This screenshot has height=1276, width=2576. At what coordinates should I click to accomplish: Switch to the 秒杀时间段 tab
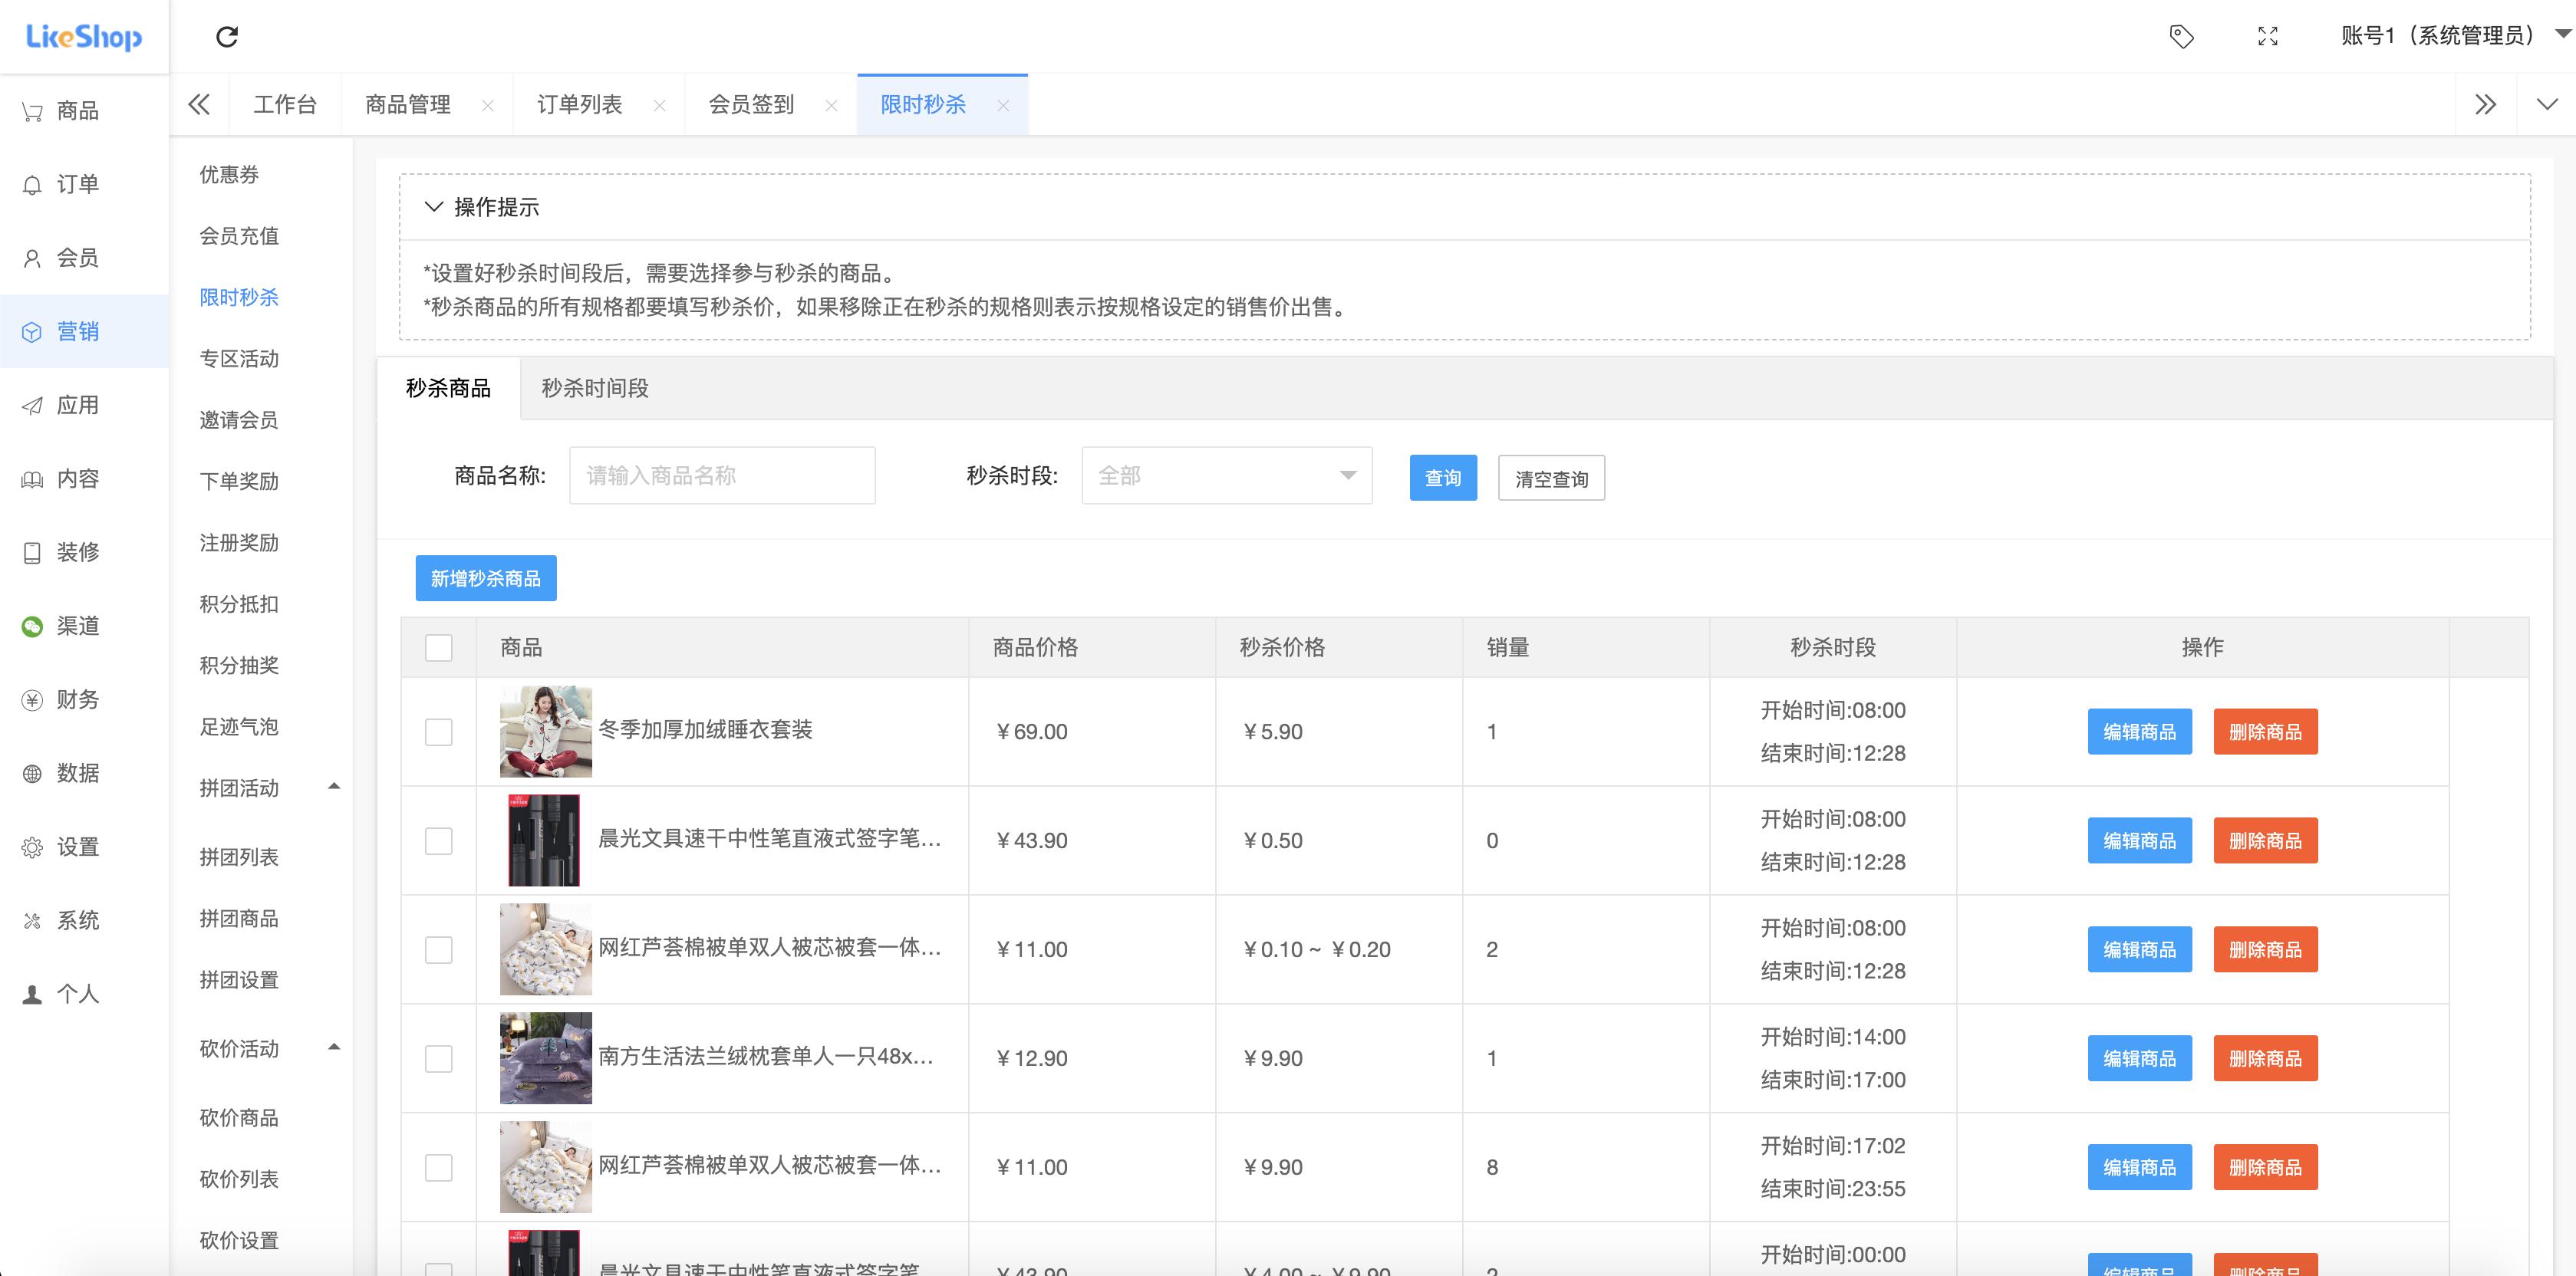[595, 389]
